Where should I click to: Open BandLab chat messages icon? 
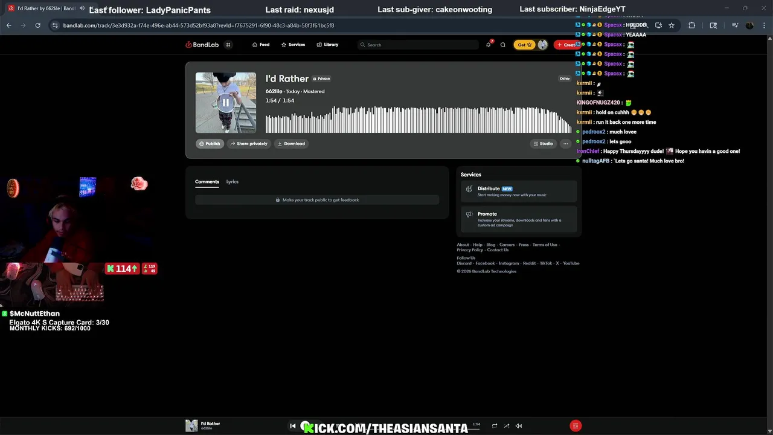[502, 45]
